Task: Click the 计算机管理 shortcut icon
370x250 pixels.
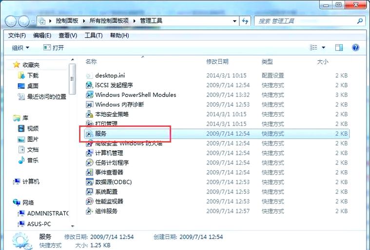Action: (89, 153)
